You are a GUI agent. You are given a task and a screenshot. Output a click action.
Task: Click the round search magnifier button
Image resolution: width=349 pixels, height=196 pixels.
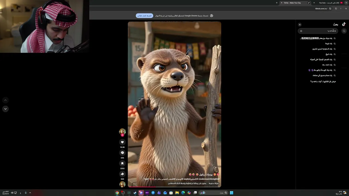coord(344,31)
